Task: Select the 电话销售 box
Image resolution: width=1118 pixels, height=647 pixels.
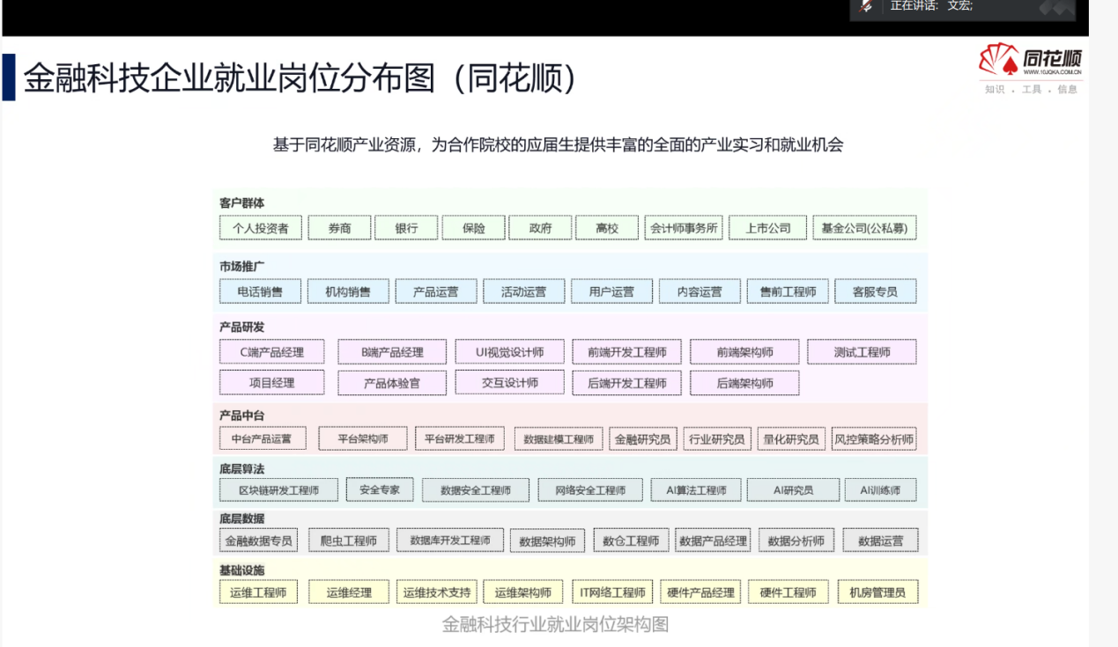Action: click(x=260, y=291)
